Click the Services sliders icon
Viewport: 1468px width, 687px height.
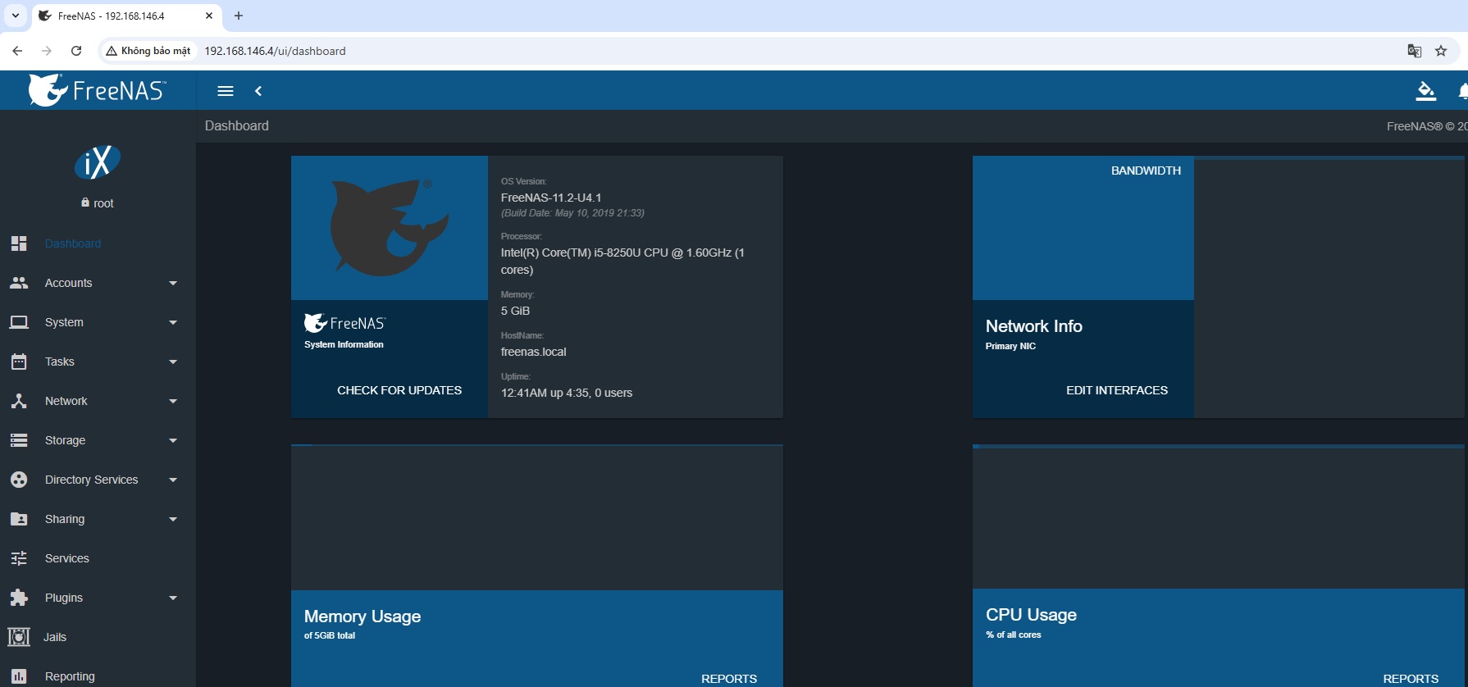(x=19, y=558)
